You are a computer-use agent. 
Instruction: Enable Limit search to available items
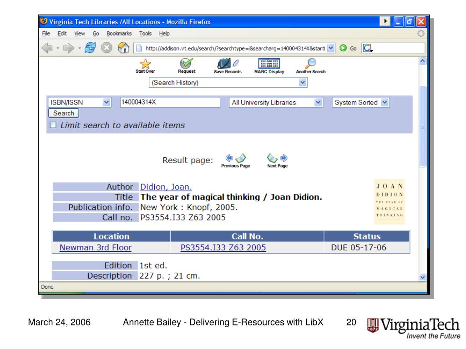pyautogui.click(x=53, y=125)
